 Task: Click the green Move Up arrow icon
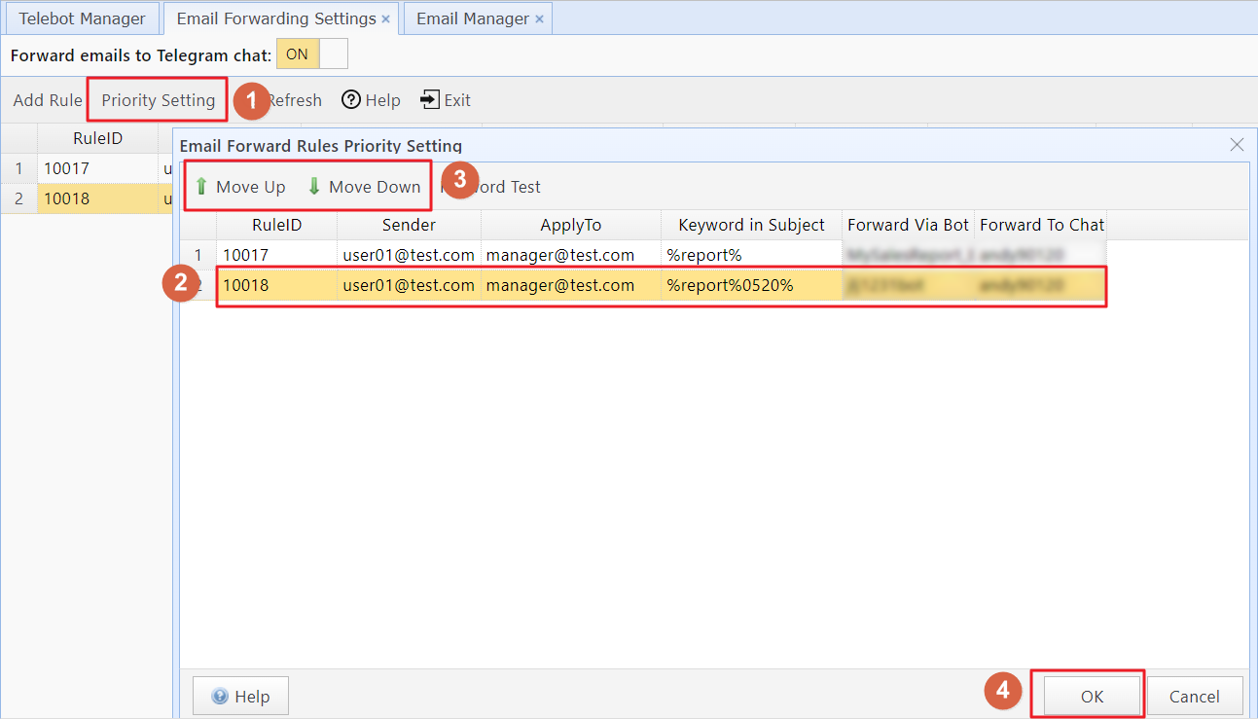click(201, 187)
